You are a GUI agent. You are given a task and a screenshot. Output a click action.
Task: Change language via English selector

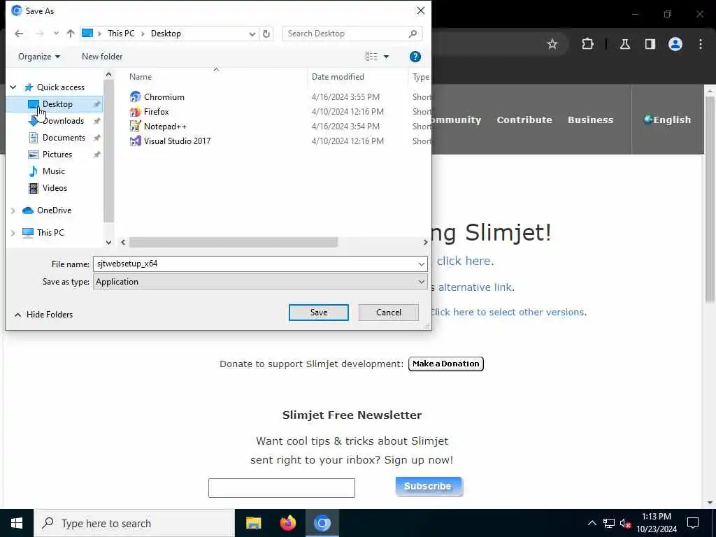(x=667, y=120)
